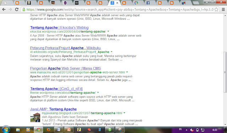The image size is (227, 133).
Task: Open the Chrome menu (three bars) icon
Action: (x=223, y=10)
